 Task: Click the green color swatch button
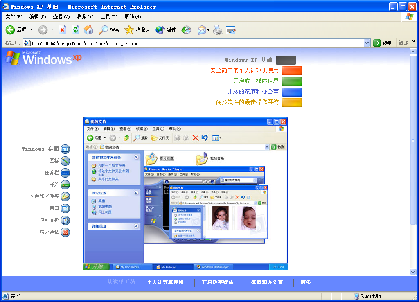point(292,81)
